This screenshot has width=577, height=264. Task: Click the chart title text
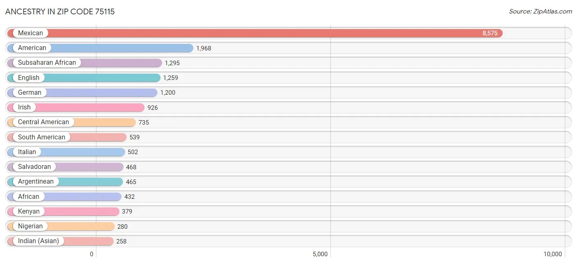click(x=60, y=12)
